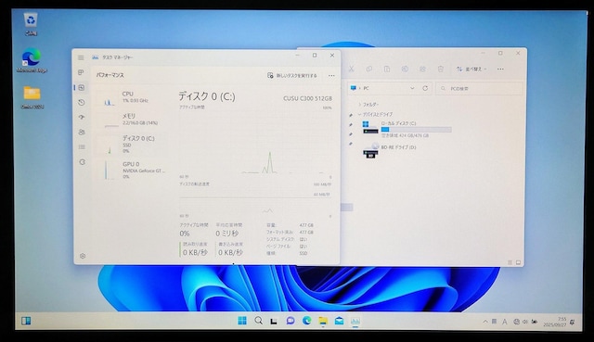
Task: Click the Share icon in Explorer toolbar
Action: [x=422, y=69]
